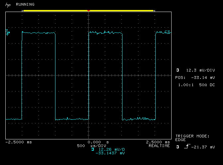Screen dimensions: 223x165
Task: Click the POS: -33.14 mV offset readout
Action: [195, 77]
